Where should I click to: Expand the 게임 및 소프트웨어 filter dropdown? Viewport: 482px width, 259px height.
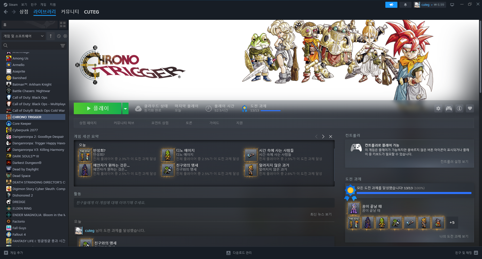[24, 36]
